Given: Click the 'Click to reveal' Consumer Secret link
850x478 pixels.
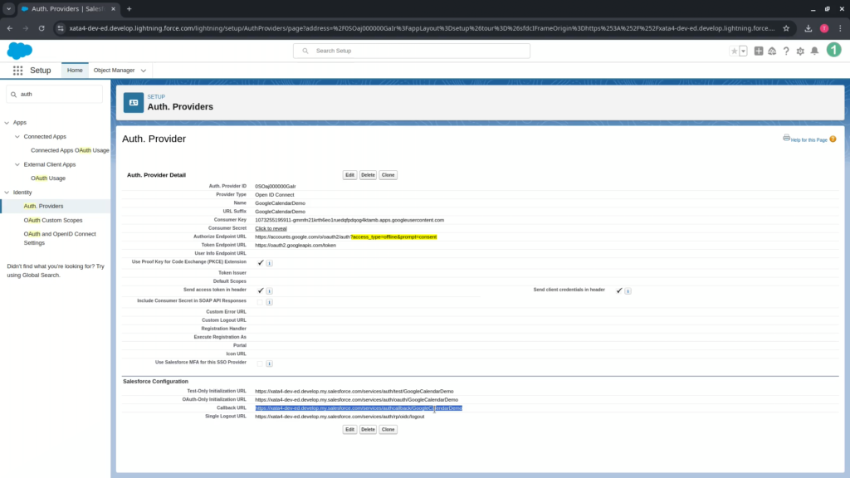Looking at the screenshot, I should 271,228.
